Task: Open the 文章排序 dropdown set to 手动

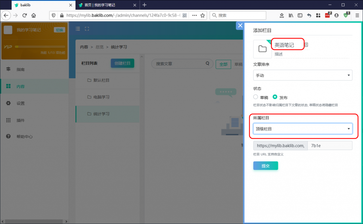Action: click(302, 75)
